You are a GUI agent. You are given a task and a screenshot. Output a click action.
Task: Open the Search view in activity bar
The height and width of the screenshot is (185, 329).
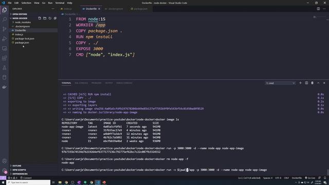[x=5, y=20]
